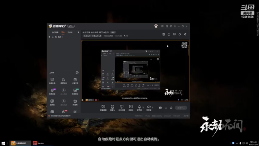This screenshot has width=259, height=146.
Task: Open the 弹幕秀 danmaku show tool
Action: click(x=75, y=103)
